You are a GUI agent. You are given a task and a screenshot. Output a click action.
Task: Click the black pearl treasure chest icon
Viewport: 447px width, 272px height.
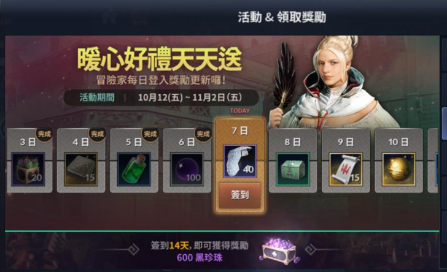[x=279, y=251]
